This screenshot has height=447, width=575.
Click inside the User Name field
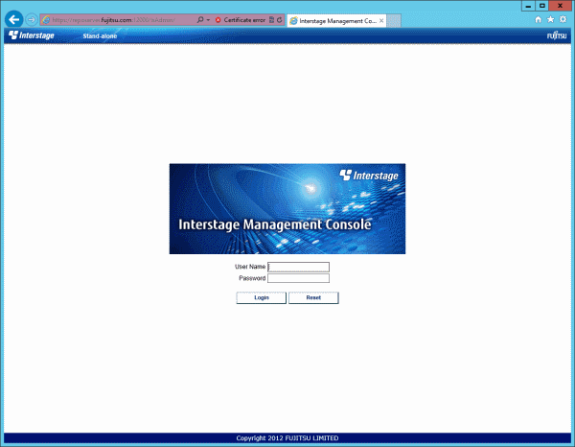click(x=298, y=267)
